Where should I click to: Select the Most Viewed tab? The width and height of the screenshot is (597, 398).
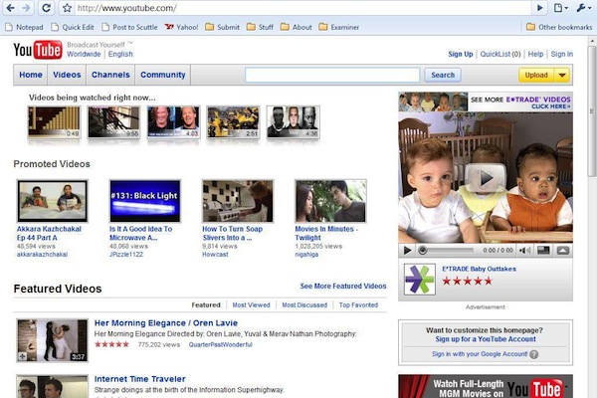(251, 305)
